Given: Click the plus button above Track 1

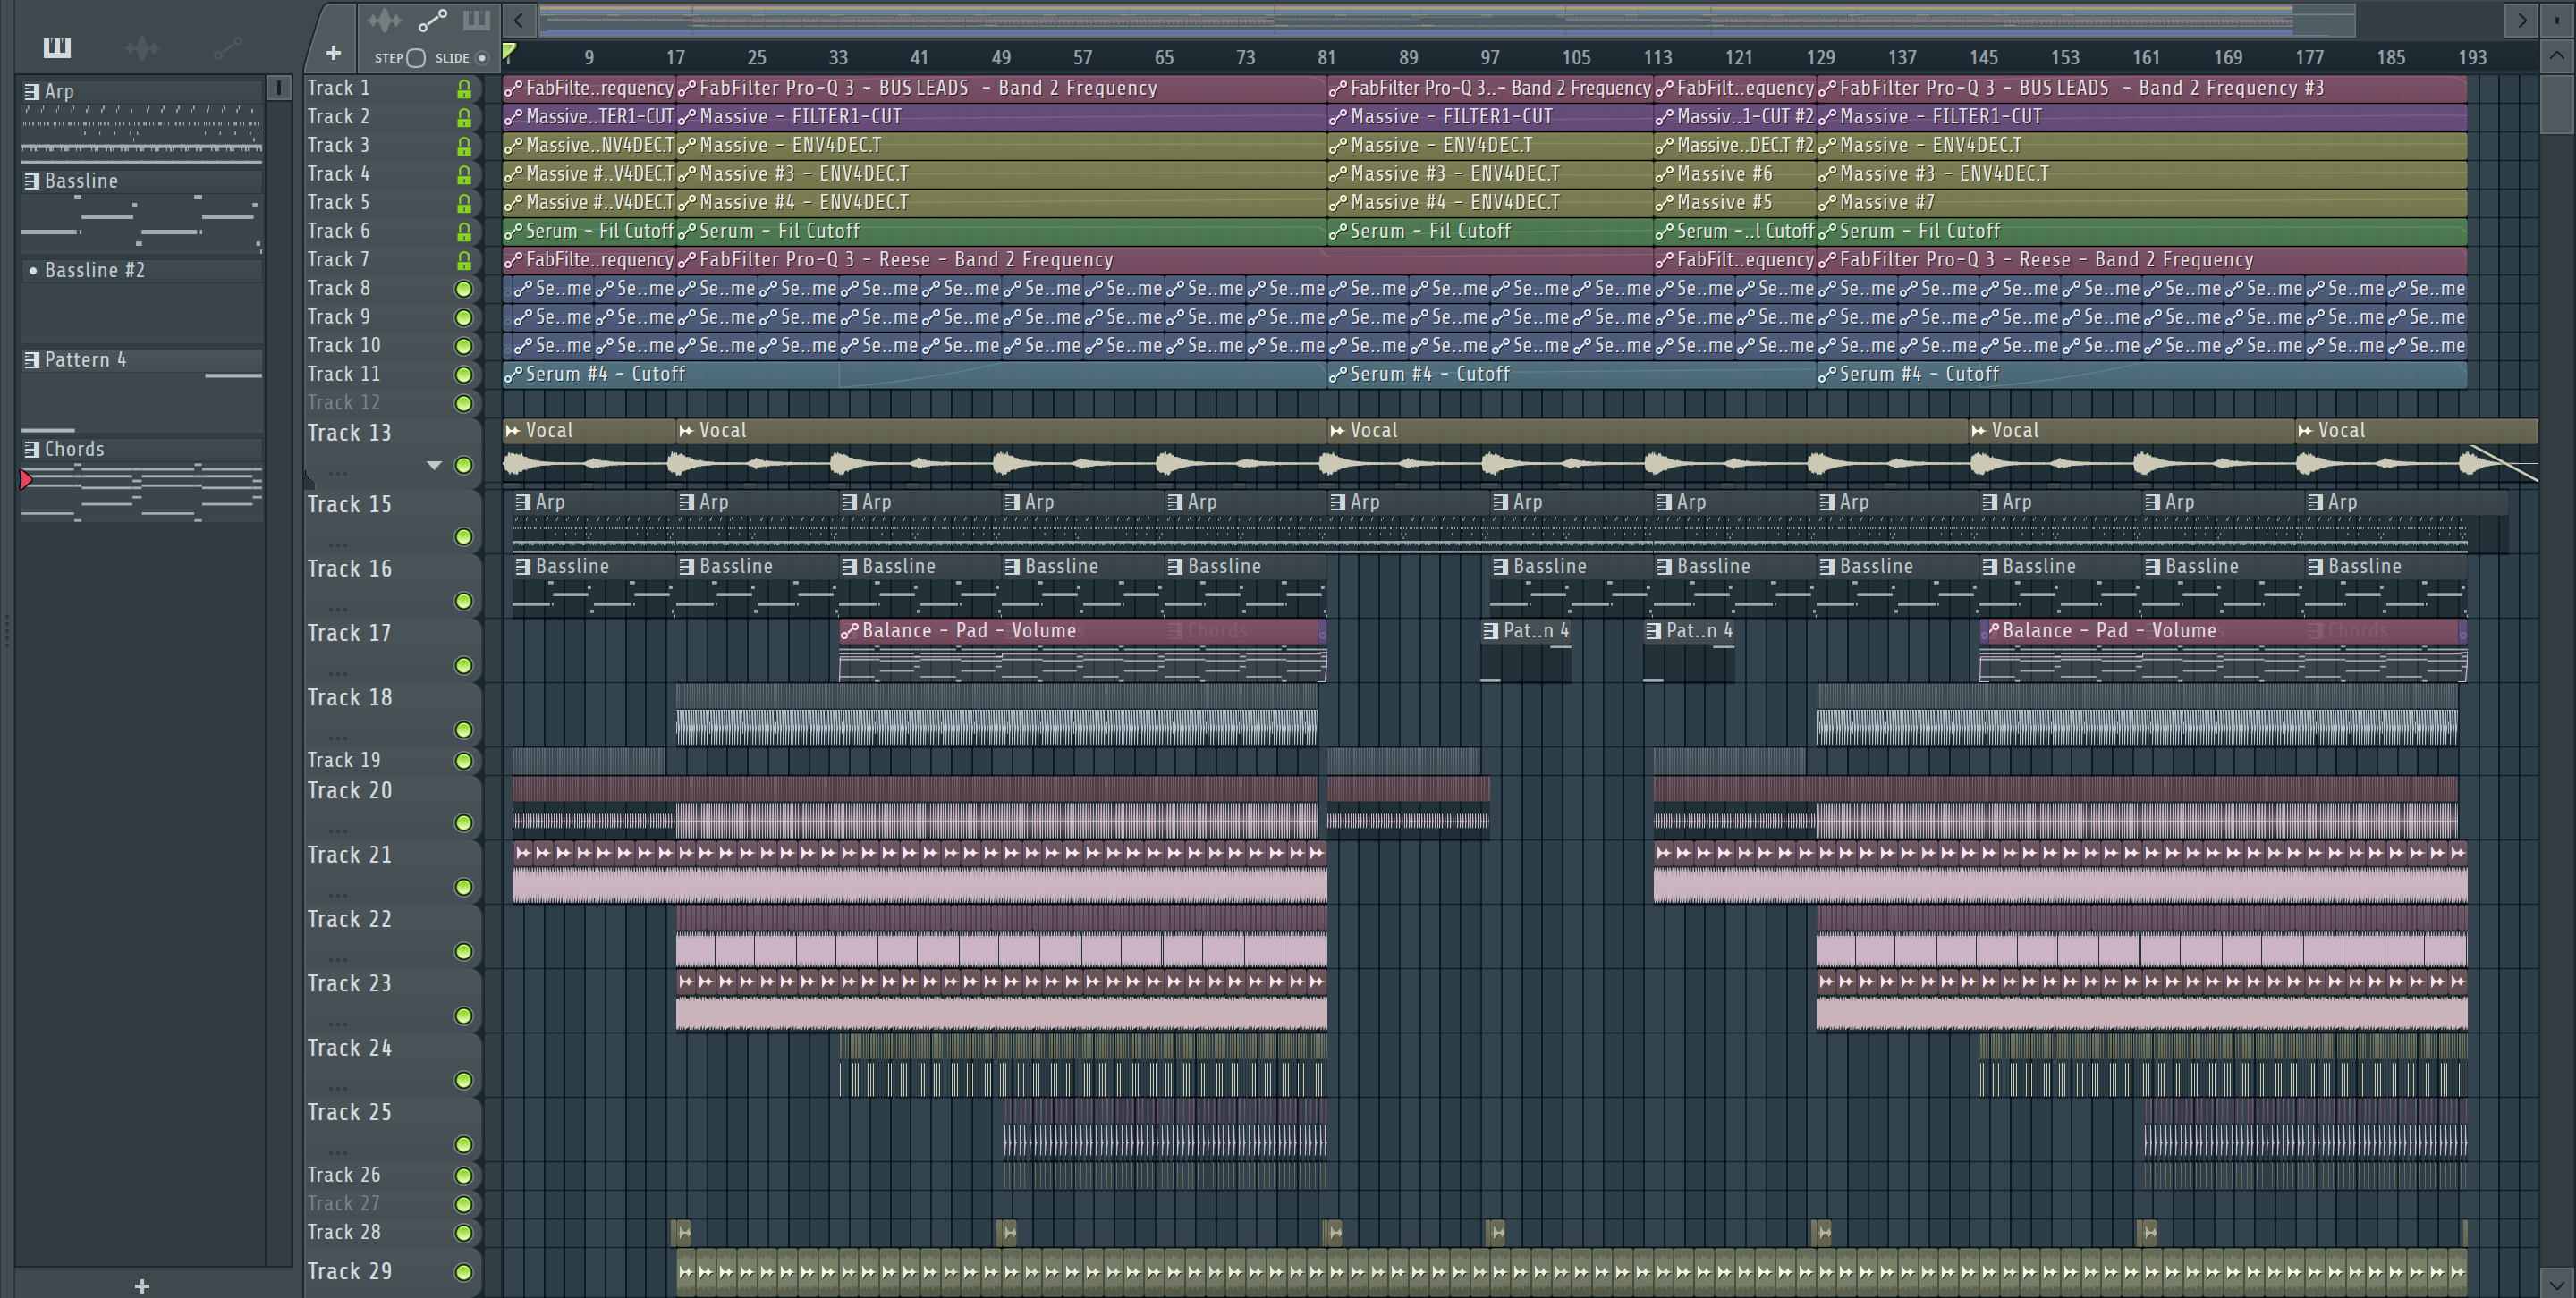Looking at the screenshot, I should (333, 53).
